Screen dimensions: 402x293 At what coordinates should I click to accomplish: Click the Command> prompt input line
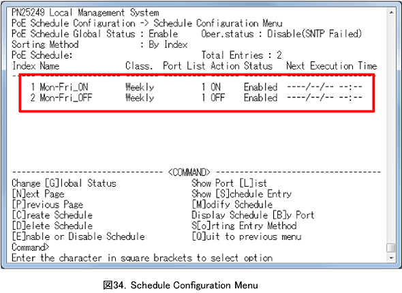pos(30,247)
